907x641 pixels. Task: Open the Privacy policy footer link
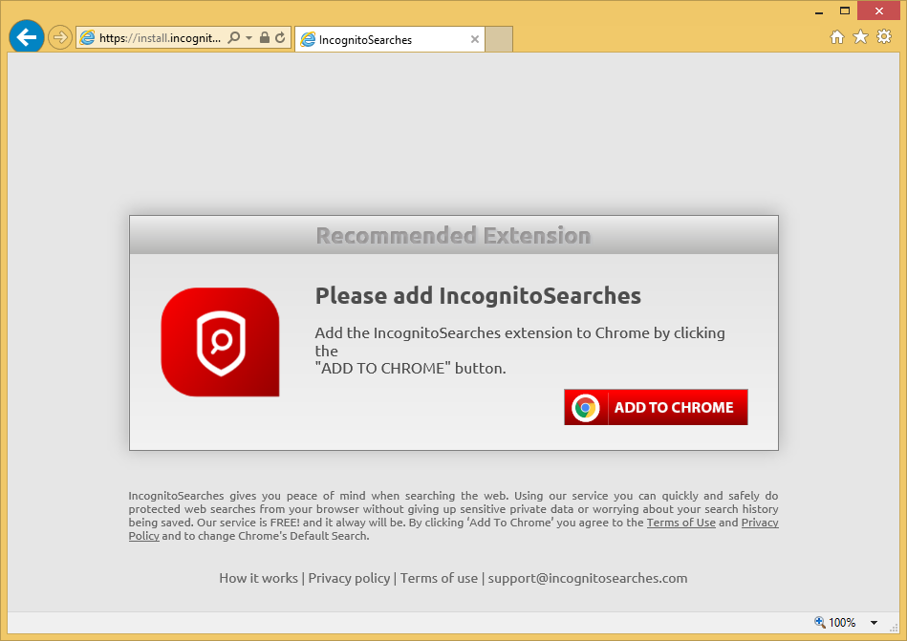click(x=349, y=578)
